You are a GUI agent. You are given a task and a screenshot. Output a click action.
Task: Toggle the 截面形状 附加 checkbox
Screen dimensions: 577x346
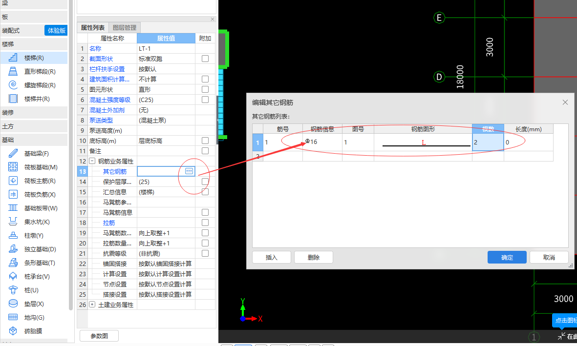tap(205, 59)
